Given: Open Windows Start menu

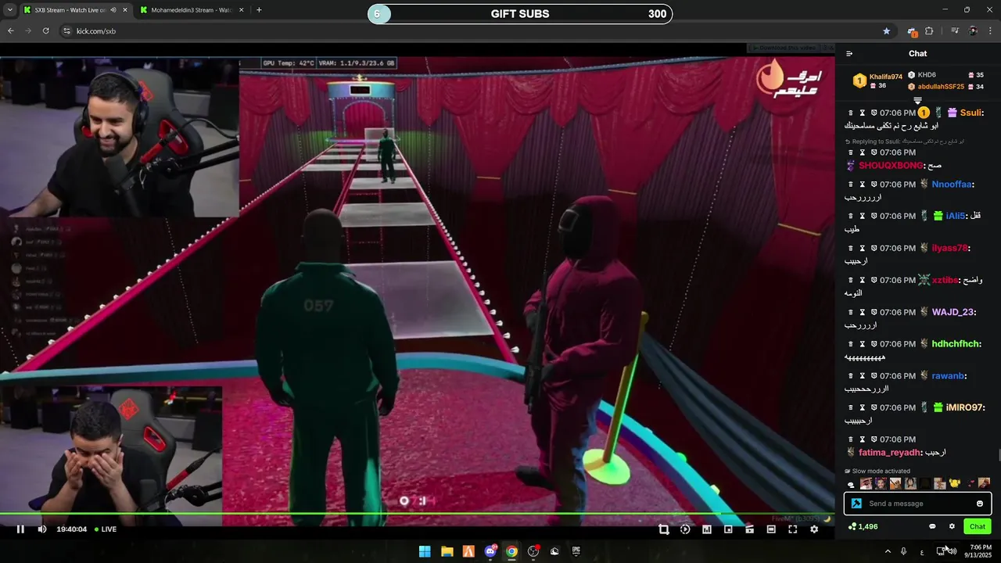Looking at the screenshot, I should click(425, 551).
